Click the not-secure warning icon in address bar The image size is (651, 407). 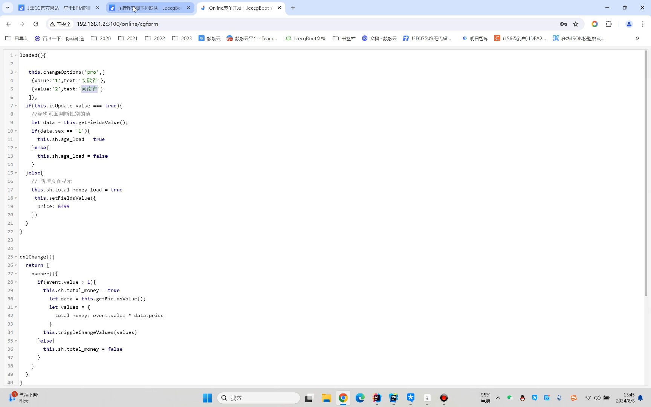coord(52,24)
